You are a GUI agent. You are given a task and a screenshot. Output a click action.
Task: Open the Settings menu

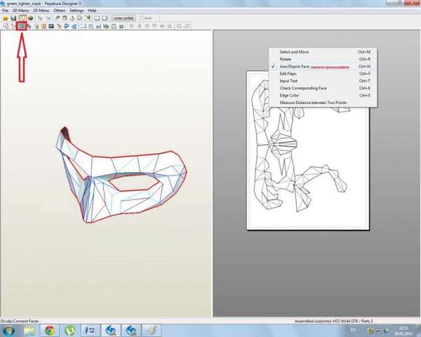[x=76, y=11]
